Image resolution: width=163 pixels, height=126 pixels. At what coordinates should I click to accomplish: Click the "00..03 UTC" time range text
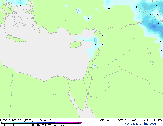pos(135,120)
